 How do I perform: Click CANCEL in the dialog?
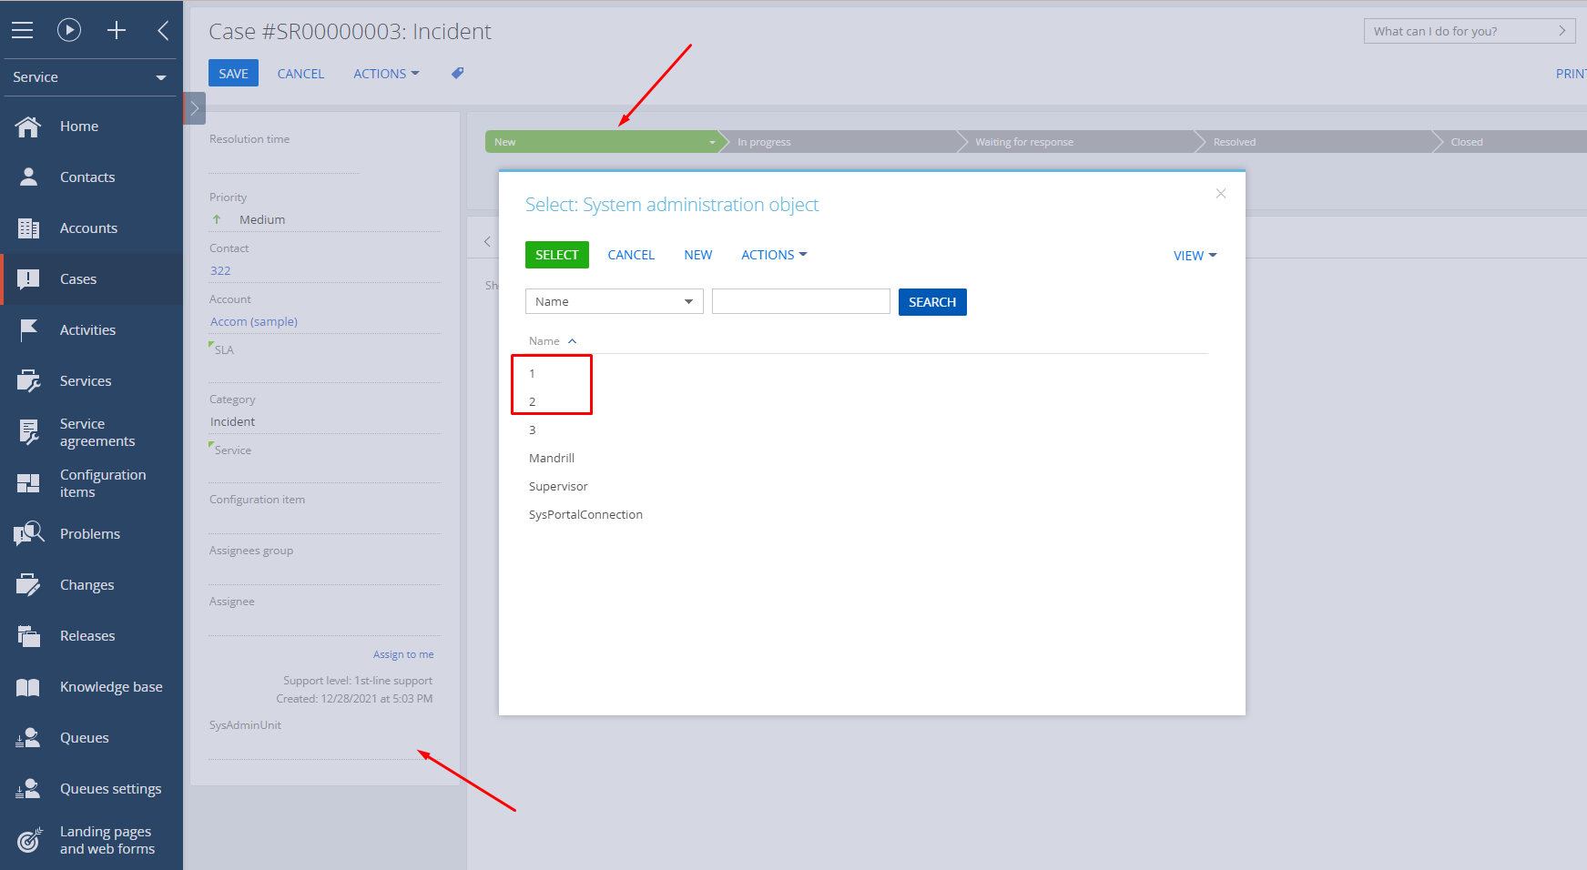(631, 255)
